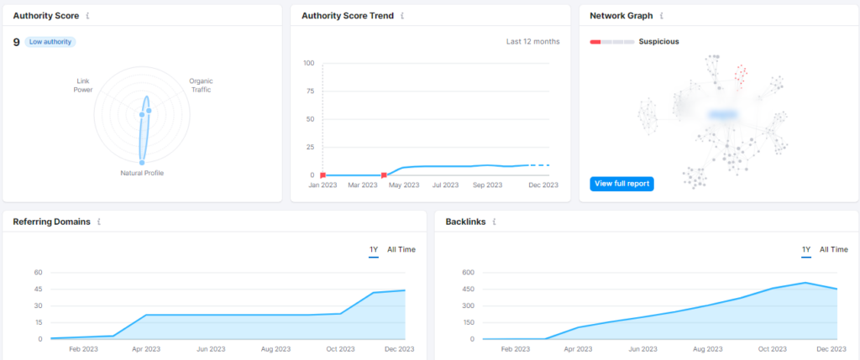Click the red node cluster in Network Graph
The height and width of the screenshot is (360, 860).
point(742,77)
